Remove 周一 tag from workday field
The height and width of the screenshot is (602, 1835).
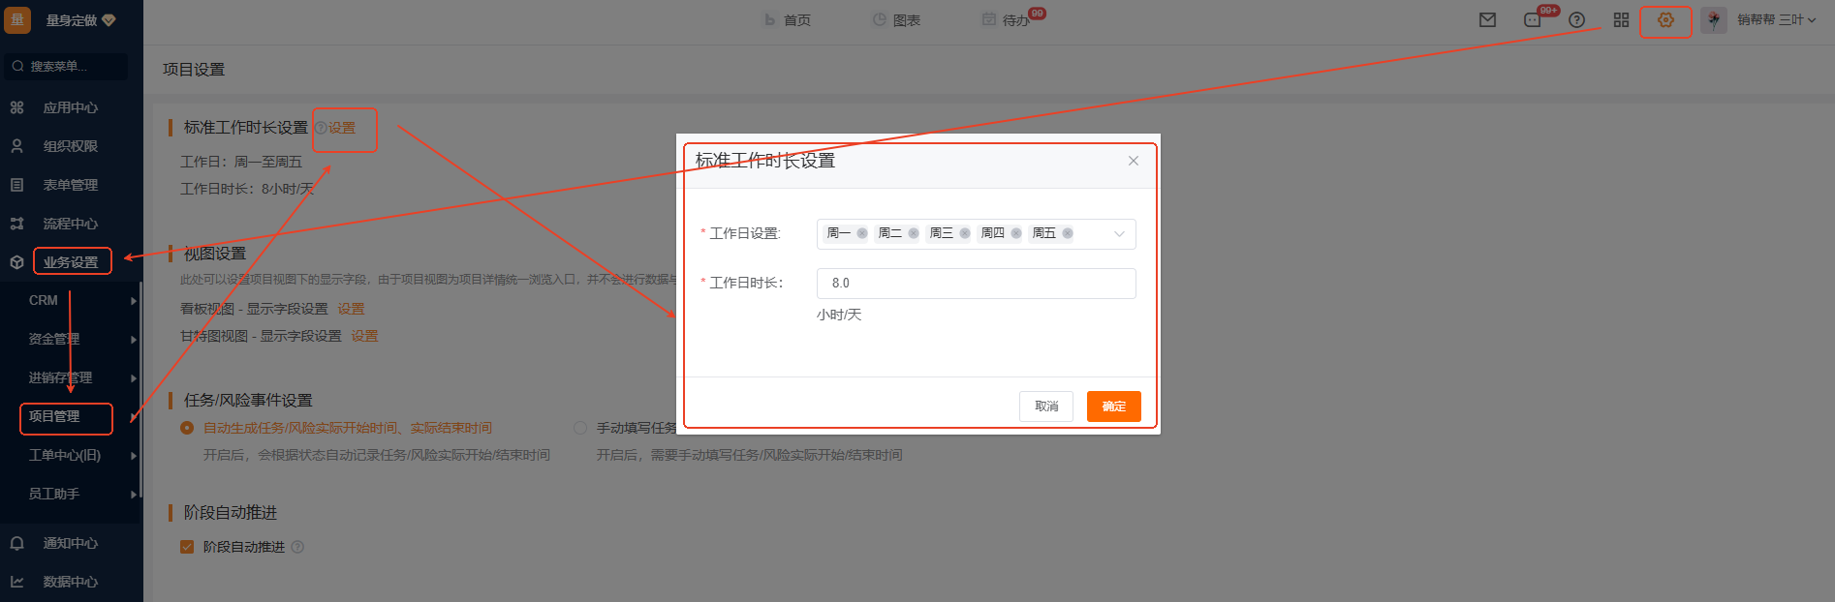(x=862, y=233)
